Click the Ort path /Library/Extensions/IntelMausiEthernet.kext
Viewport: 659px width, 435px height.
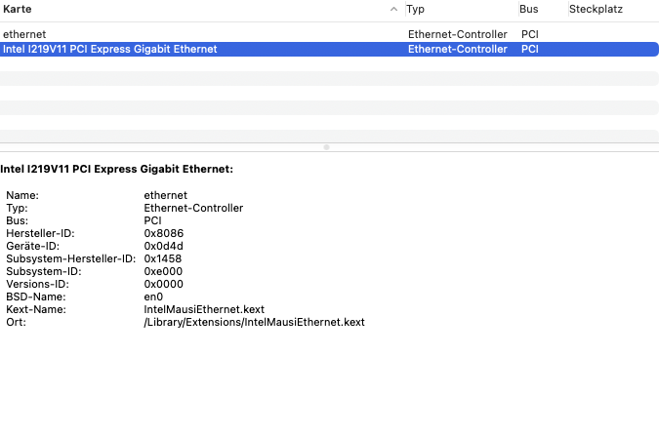pyautogui.click(x=253, y=322)
